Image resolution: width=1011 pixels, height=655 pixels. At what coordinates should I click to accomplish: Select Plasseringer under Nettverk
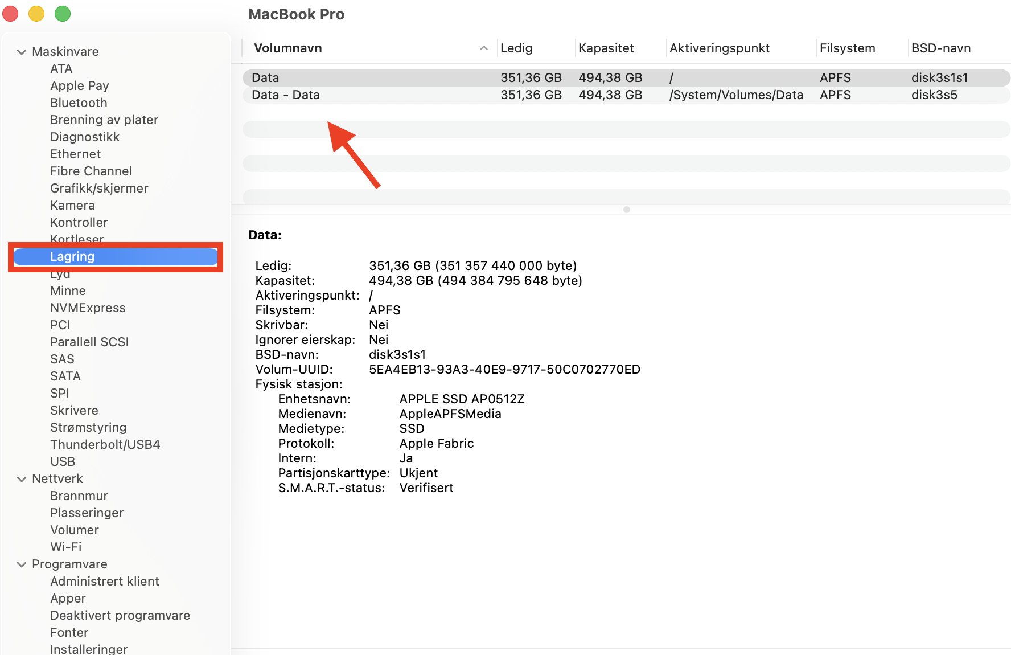[x=87, y=513]
